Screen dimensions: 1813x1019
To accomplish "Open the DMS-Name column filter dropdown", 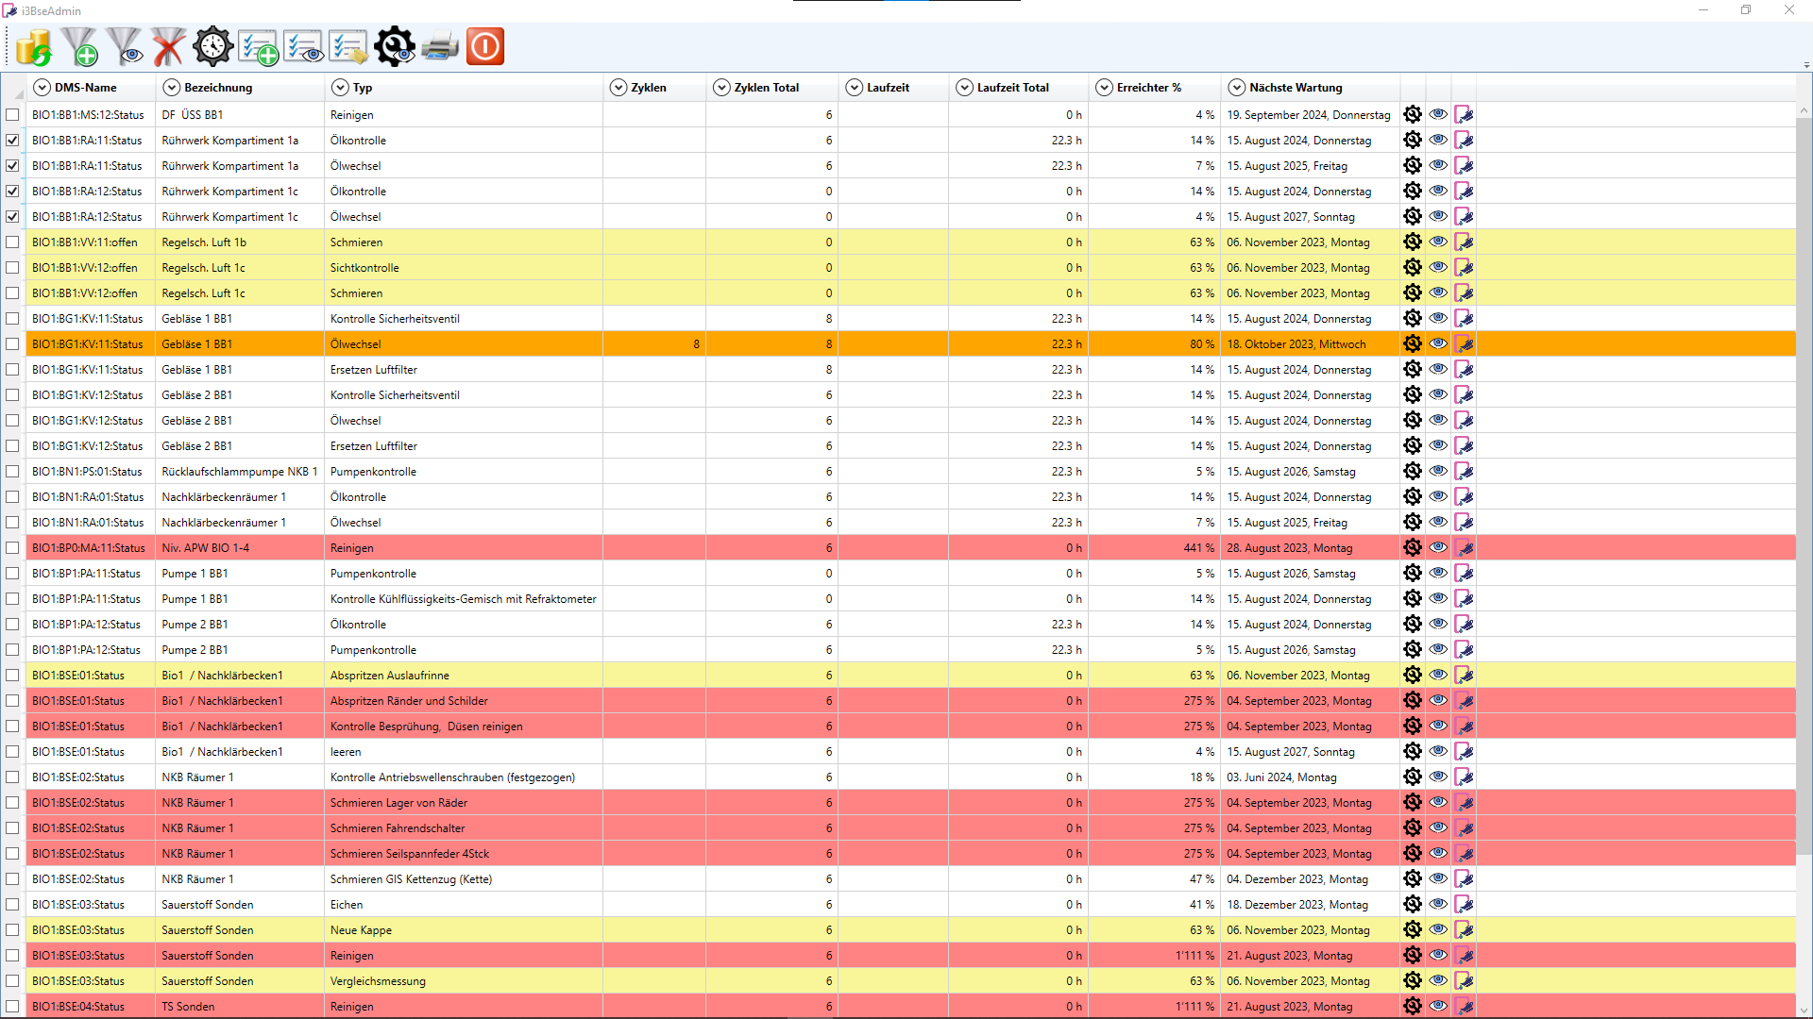I will point(42,88).
